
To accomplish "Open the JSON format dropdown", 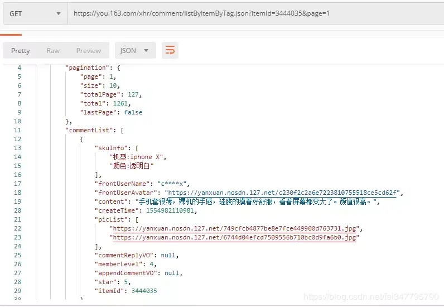I will click(x=135, y=51).
